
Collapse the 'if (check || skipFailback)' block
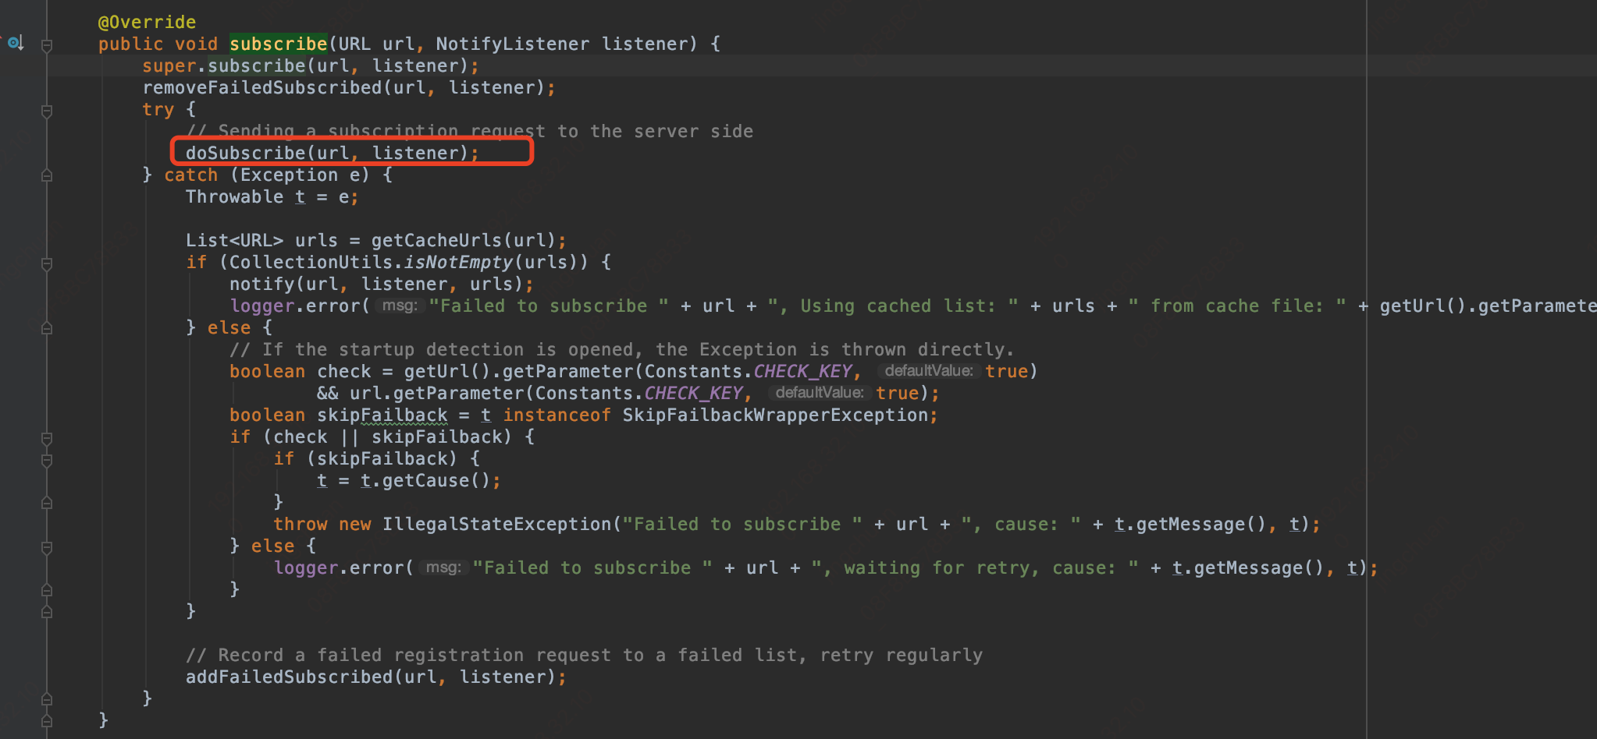point(47,438)
